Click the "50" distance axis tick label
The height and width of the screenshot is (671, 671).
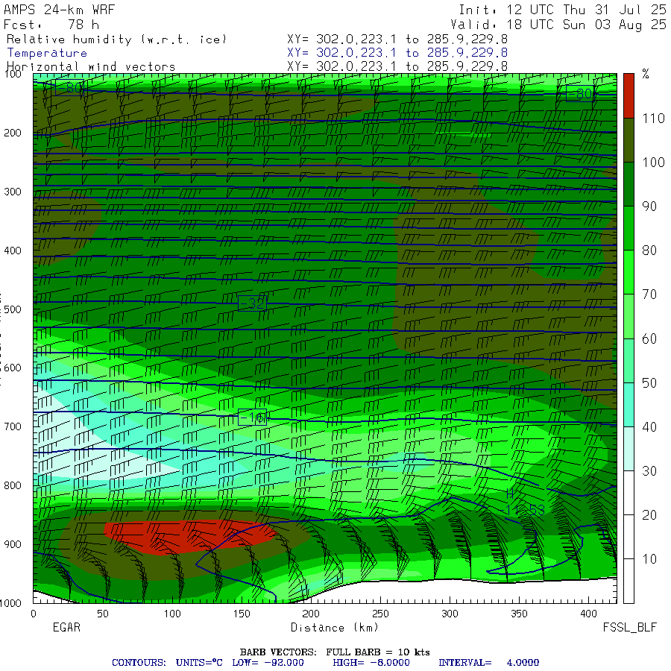coord(103,614)
